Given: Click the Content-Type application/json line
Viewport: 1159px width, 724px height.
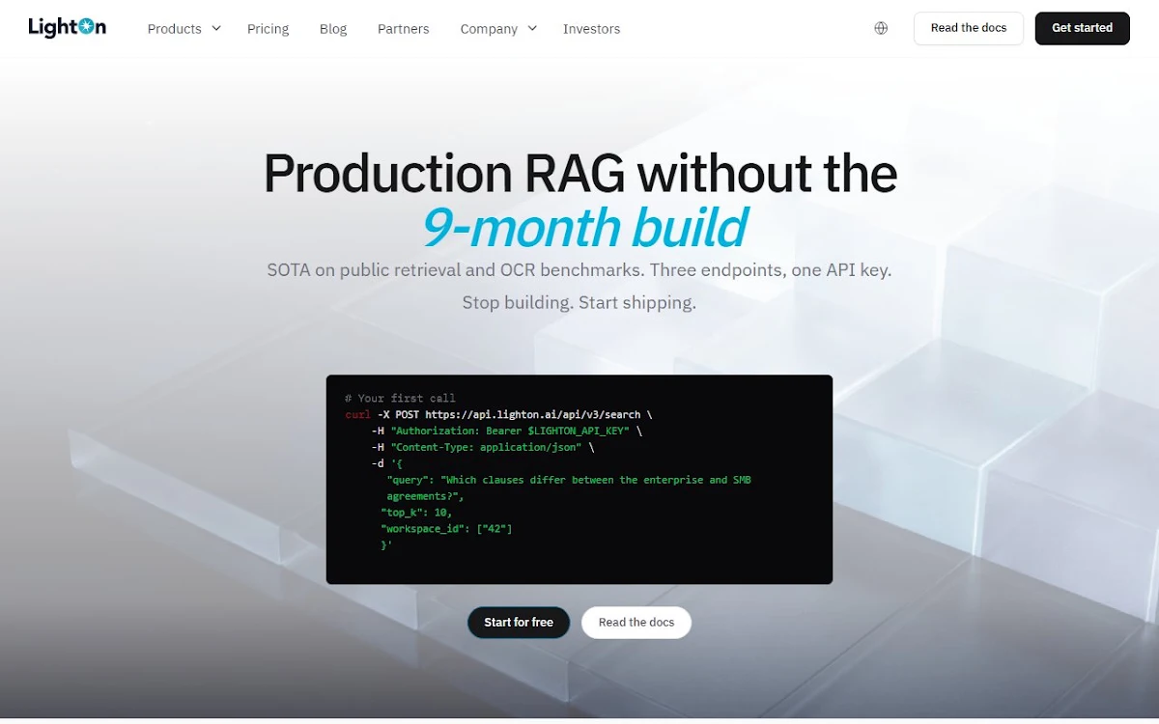Looking at the screenshot, I should [x=483, y=447].
